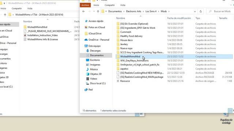This screenshot has width=234, height=131.
Task: Open Escritorio in navigation pane
Action: coord(95,60)
